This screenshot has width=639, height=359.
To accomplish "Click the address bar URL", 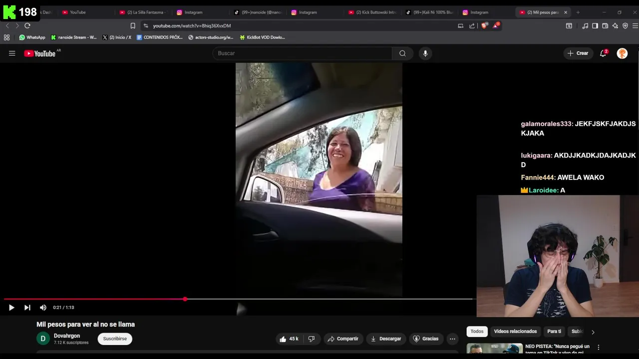I will [192, 26].
